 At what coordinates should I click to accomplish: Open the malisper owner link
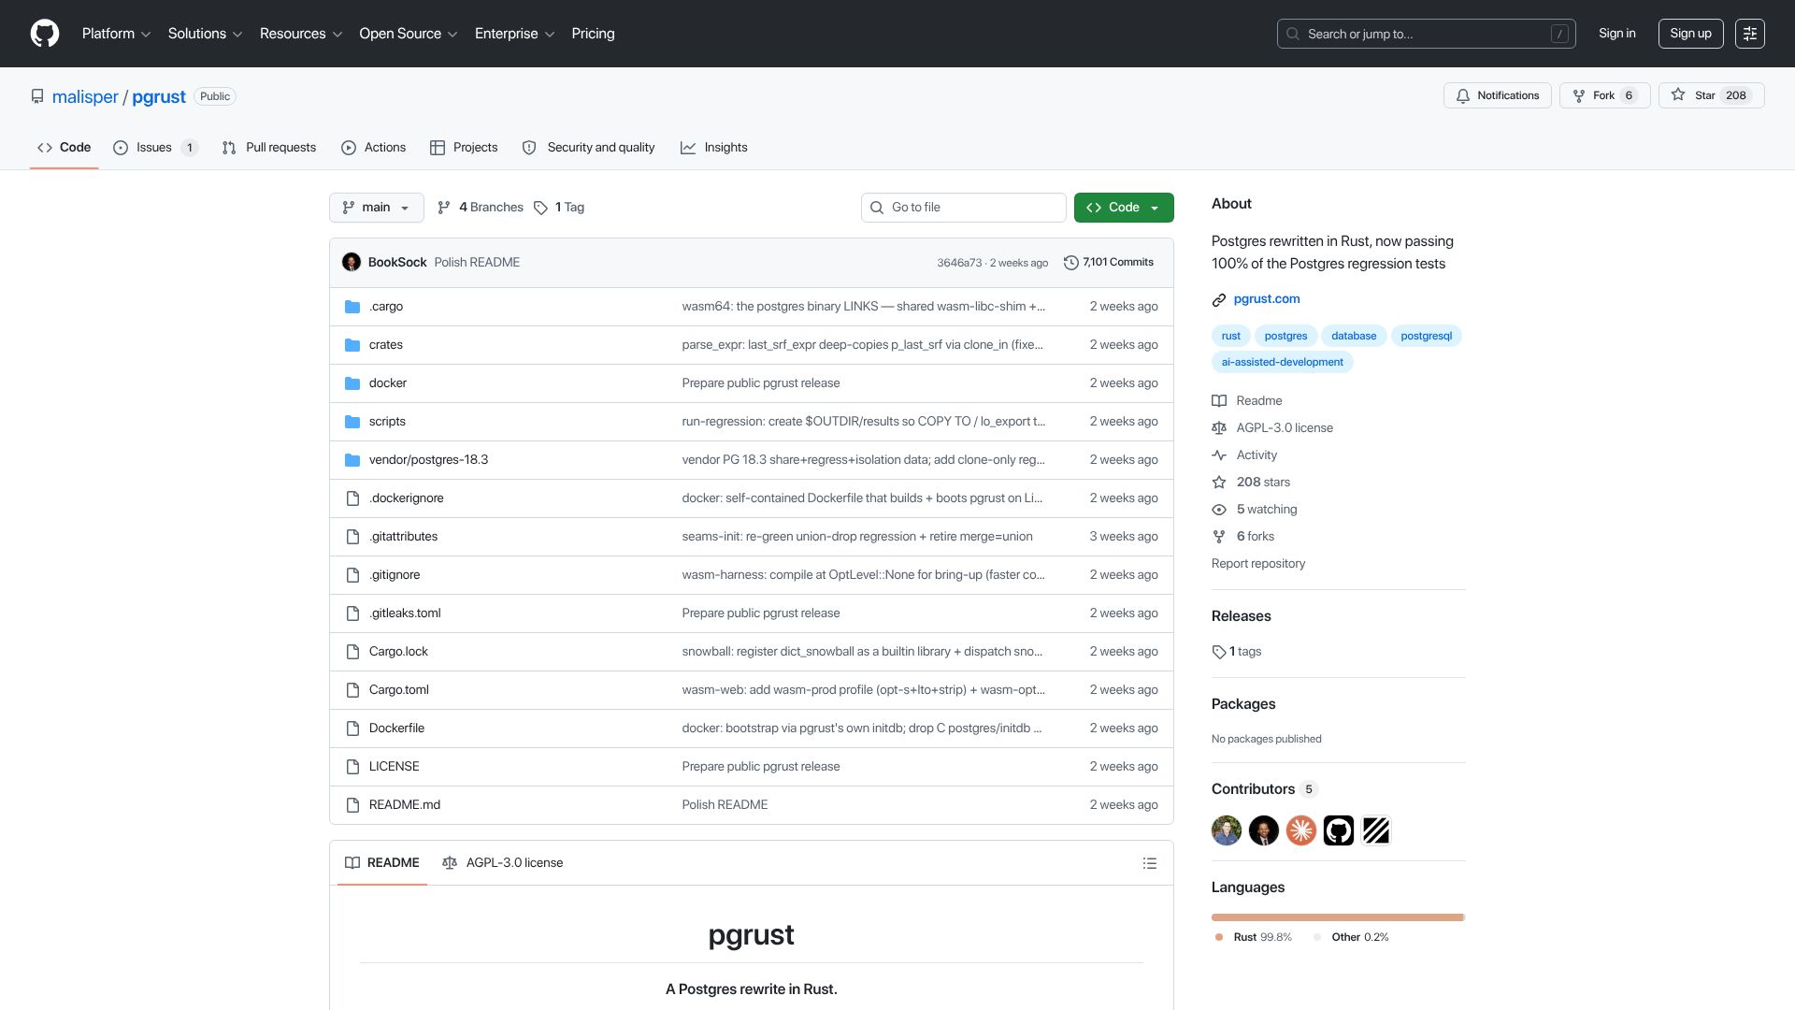pos(85,97)
